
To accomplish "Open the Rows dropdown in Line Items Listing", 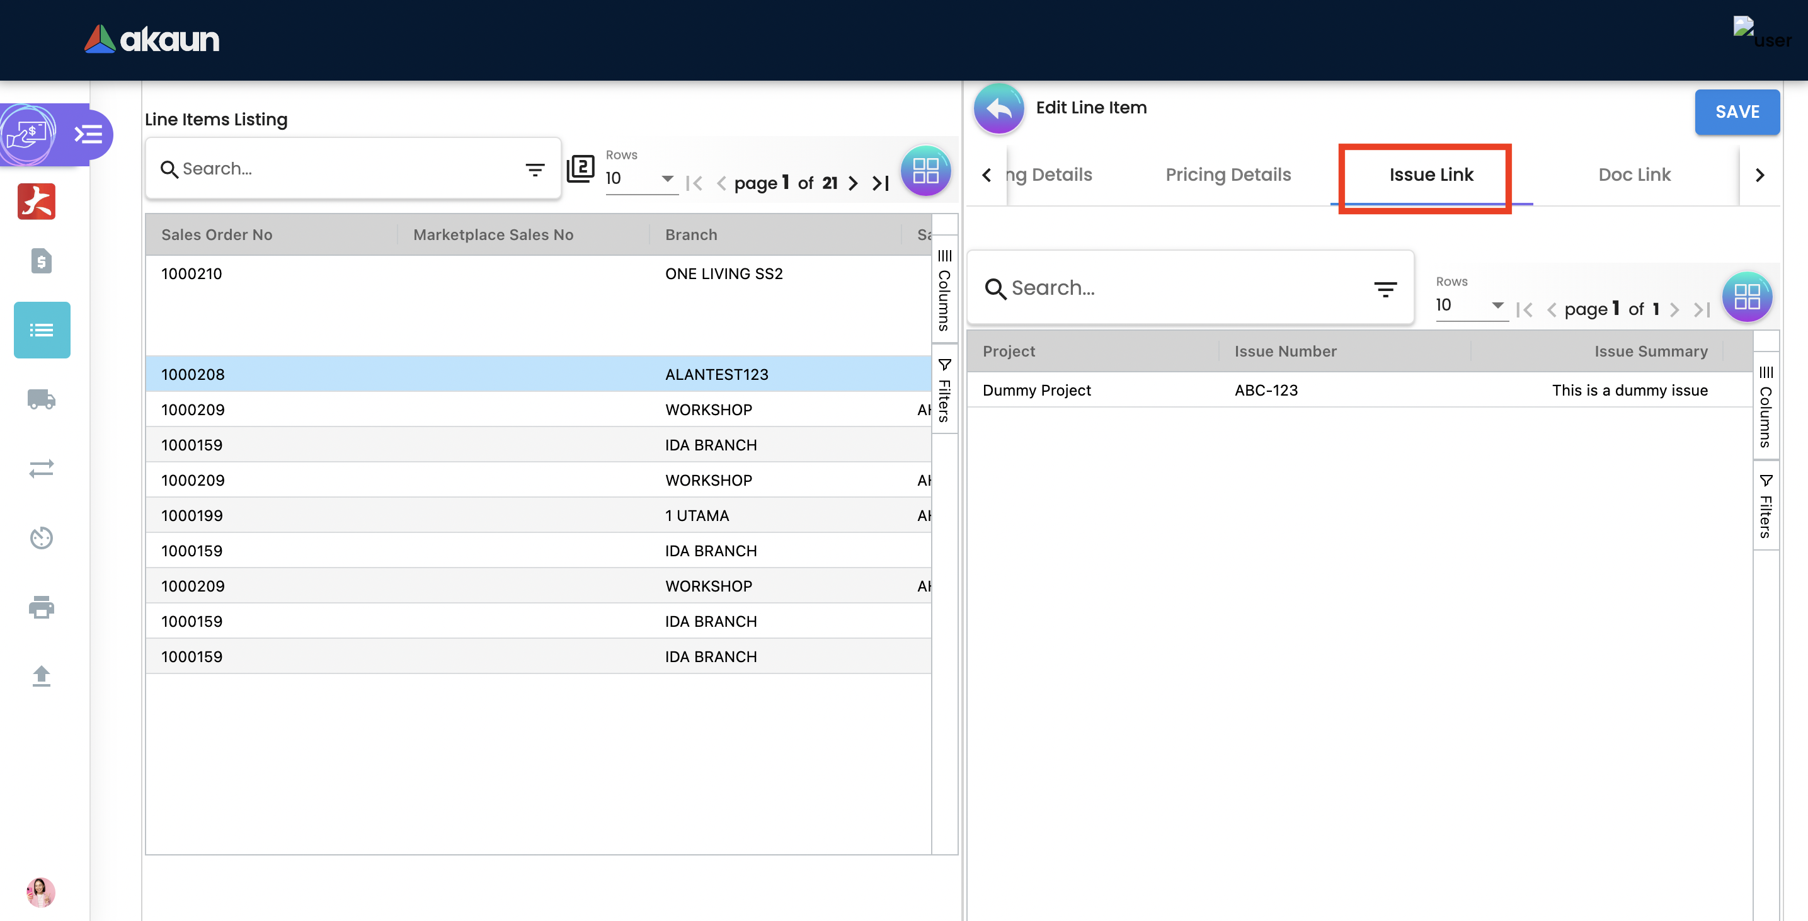I will point(640,178).
